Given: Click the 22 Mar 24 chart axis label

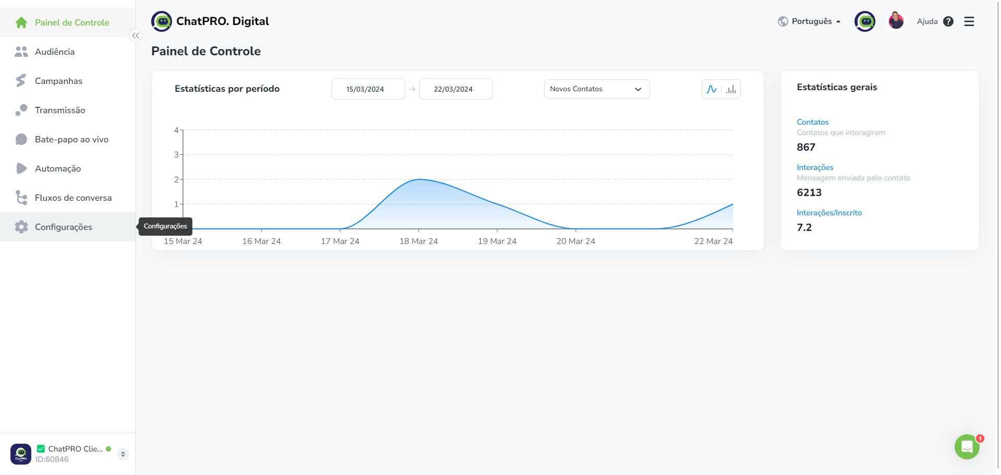Looking at the screenshot, I should click(713, 241).
